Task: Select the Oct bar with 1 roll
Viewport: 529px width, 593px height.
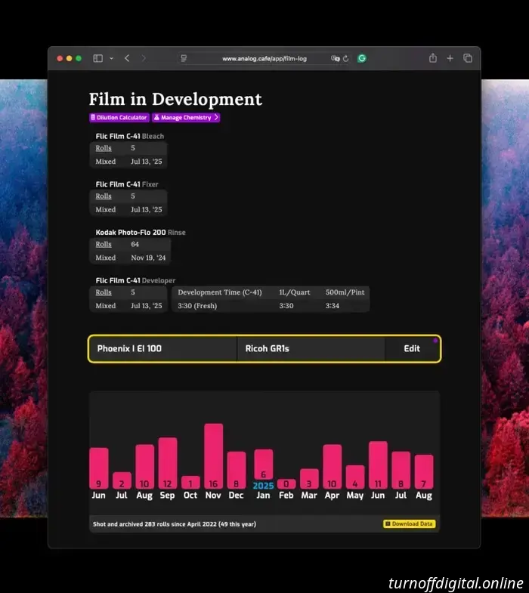Action: point(190,482)
